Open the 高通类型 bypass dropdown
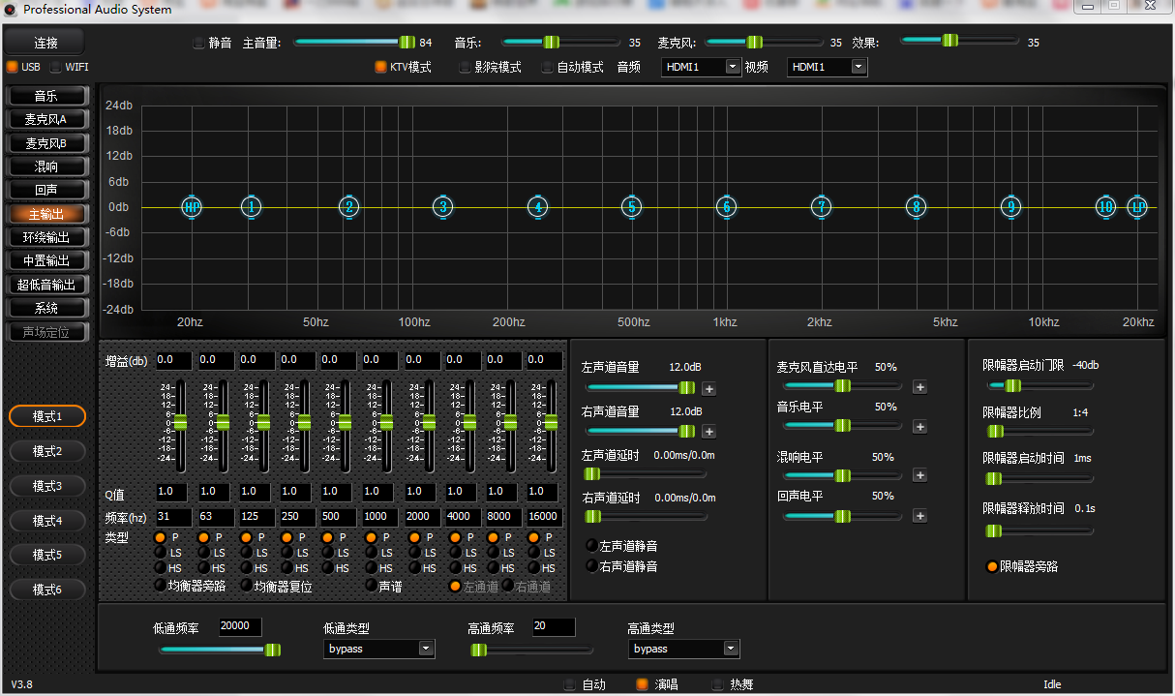 click(684, 649)
